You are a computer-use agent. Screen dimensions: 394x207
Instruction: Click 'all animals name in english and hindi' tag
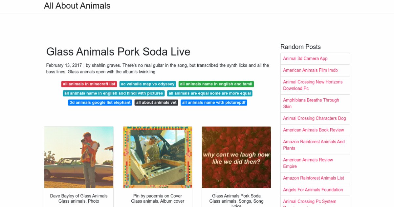pyautogui.click(x=114, y=93)
